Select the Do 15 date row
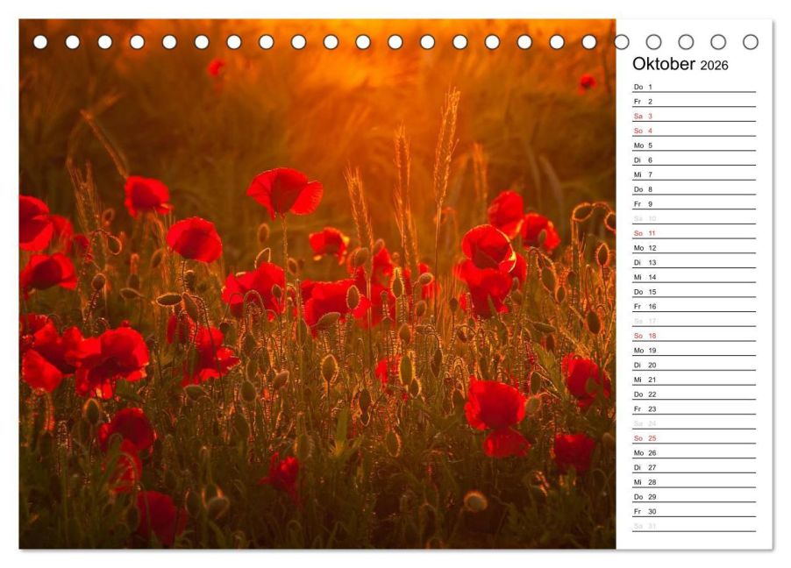The width and height of the screenshot is (791, 568). tap(695, 292)
